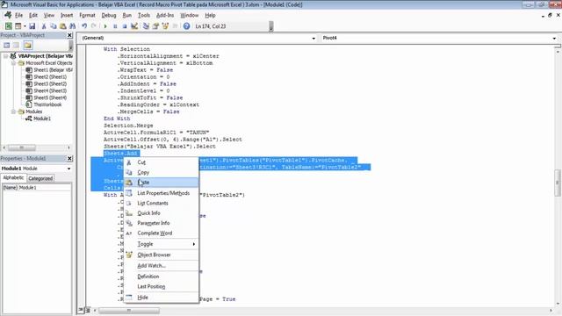
Task: Select List Properties/Methods in context menu
Action: coord(162,193)
